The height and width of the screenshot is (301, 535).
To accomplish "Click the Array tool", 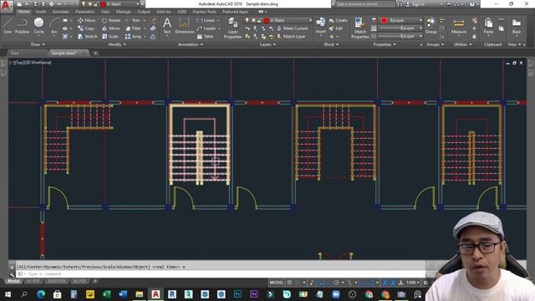I will click(134, 37).
